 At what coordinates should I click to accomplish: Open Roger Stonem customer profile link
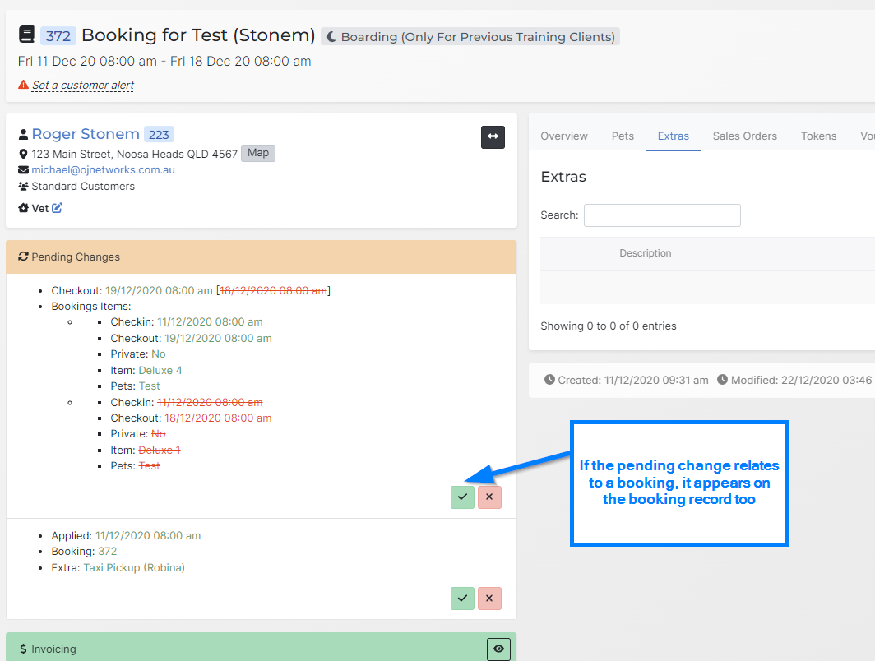86,135
